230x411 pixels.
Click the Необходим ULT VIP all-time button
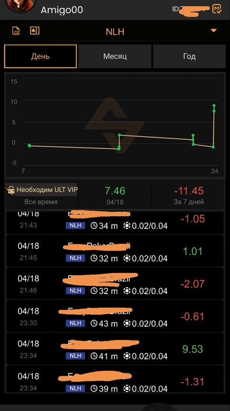point(41,195)
